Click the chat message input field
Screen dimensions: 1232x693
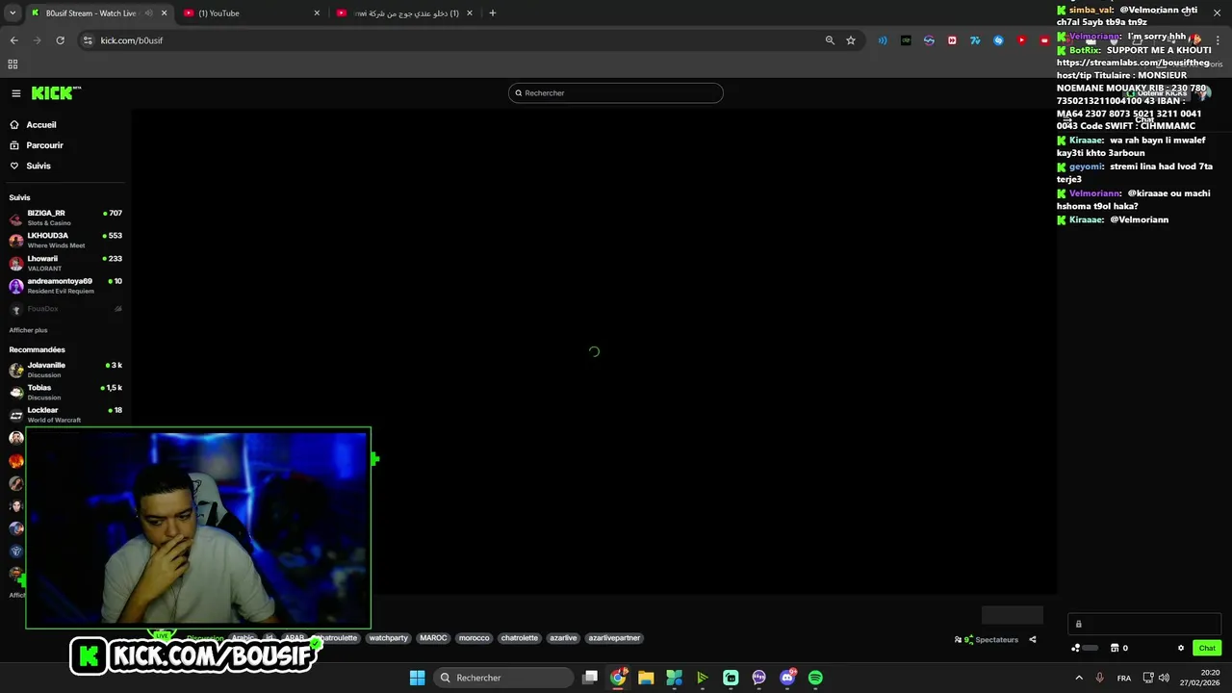tap(1144, 624)
